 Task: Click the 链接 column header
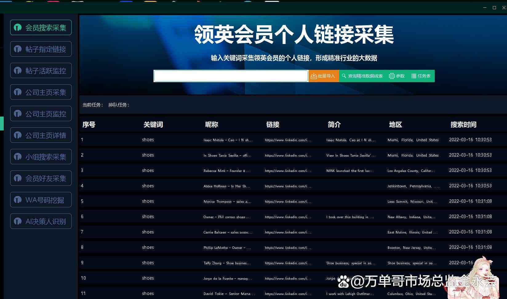click(x=273, y=125)
